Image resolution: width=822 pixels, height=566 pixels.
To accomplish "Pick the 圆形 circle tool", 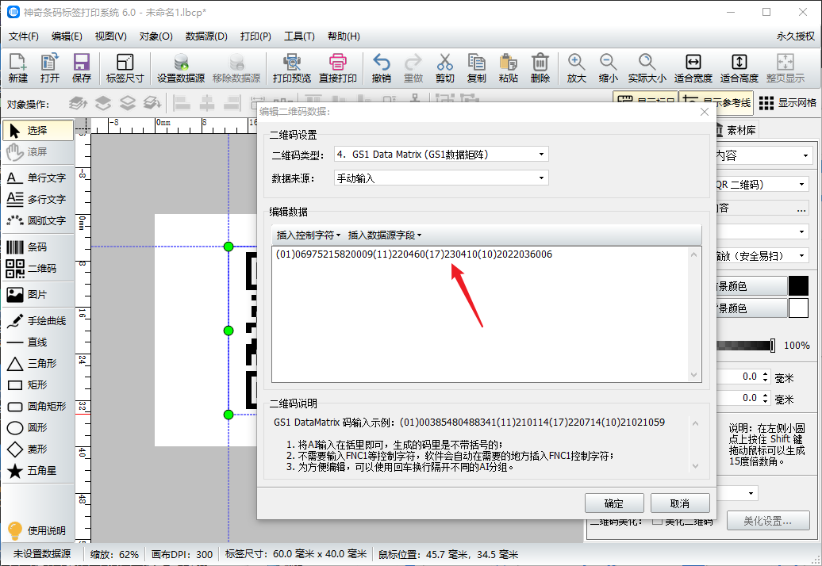I will [38, 428].
